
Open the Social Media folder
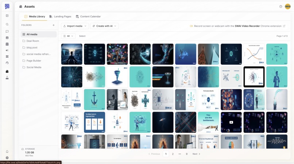(x=39, y=67)
